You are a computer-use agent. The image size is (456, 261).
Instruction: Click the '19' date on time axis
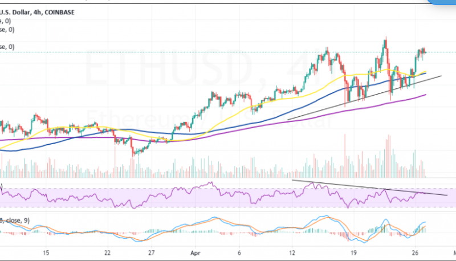[353, 252]
